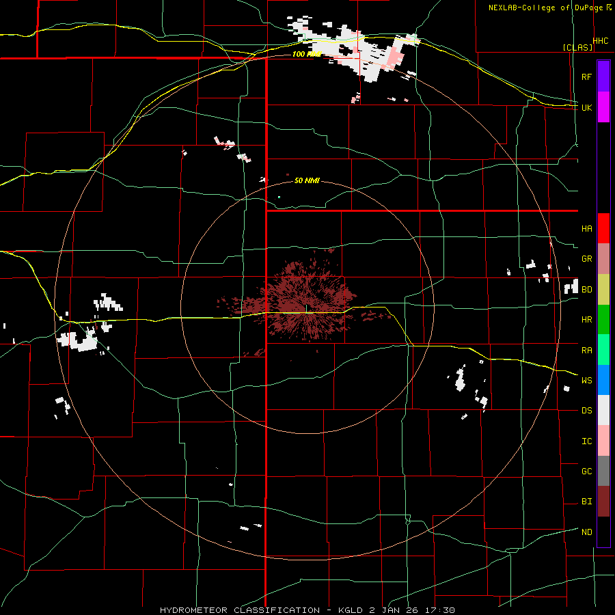
Task: Pick the dark green HR legend swatch
Action: point(603,320)
